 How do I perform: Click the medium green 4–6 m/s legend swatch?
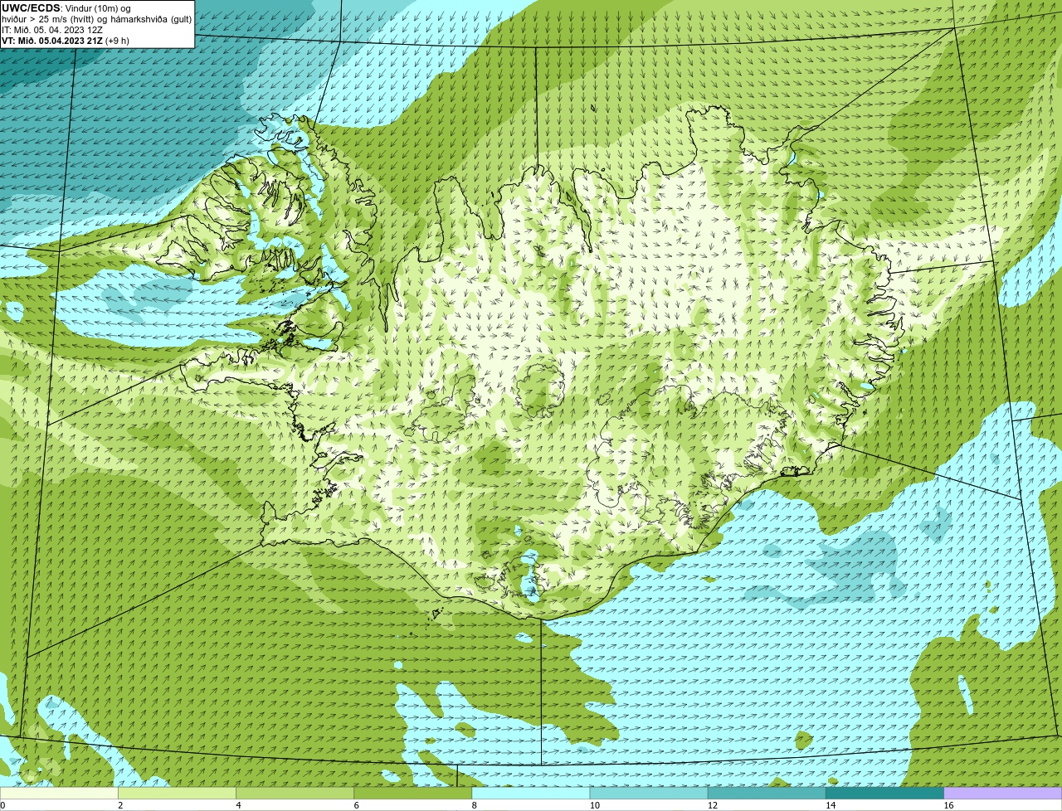[x=295, y=794]
